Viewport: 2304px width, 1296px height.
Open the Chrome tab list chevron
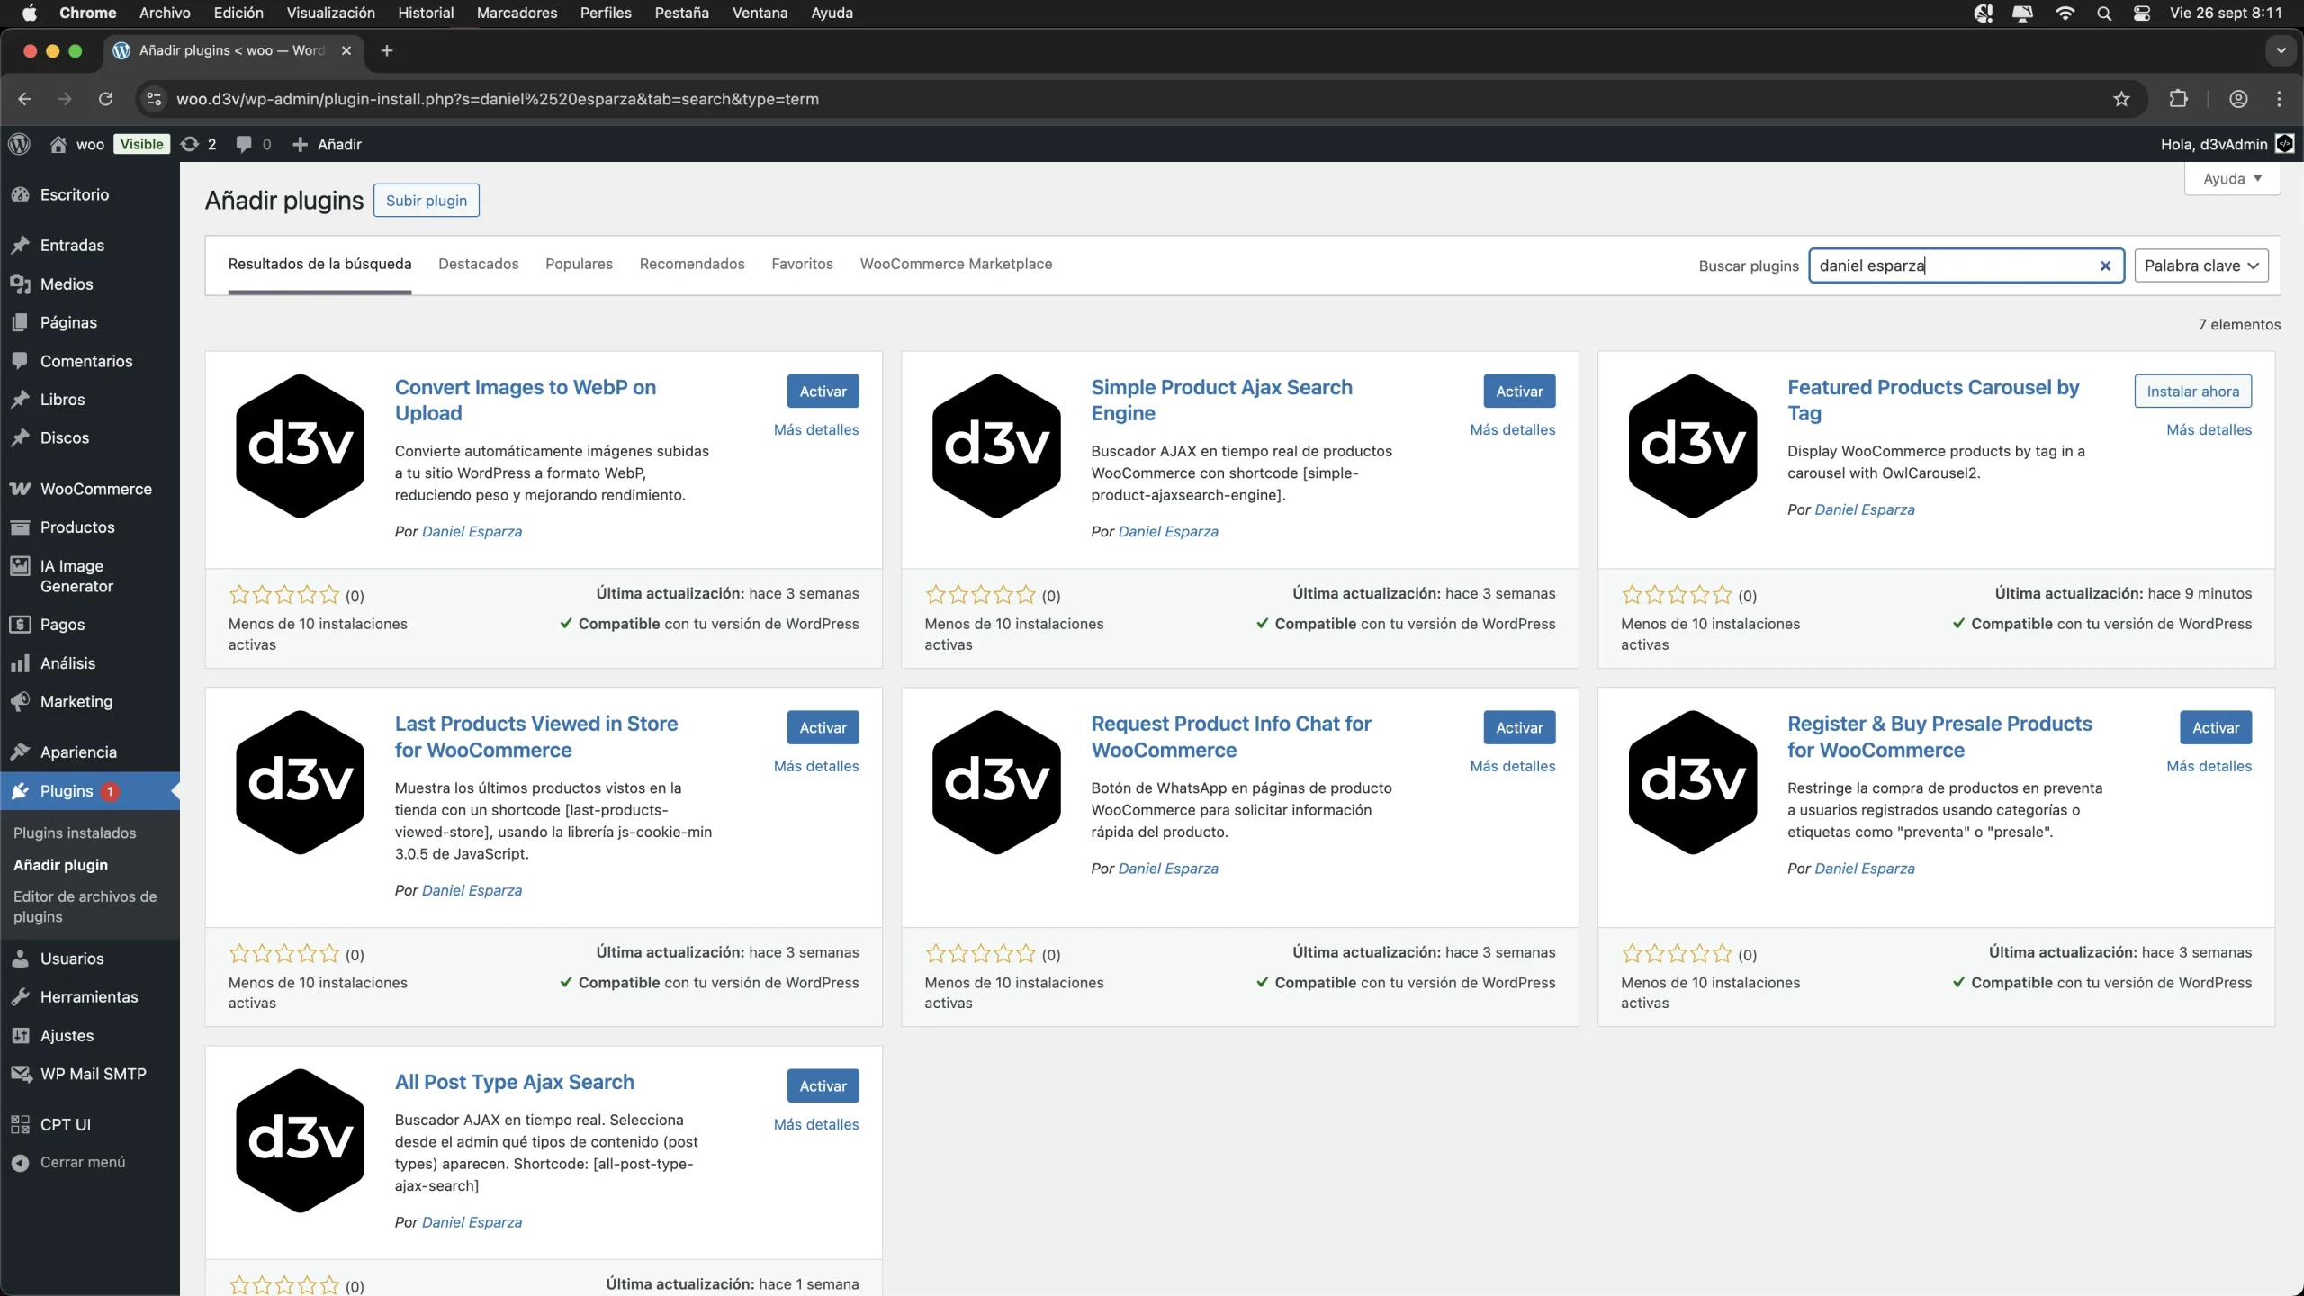[x=2281, y=50]
